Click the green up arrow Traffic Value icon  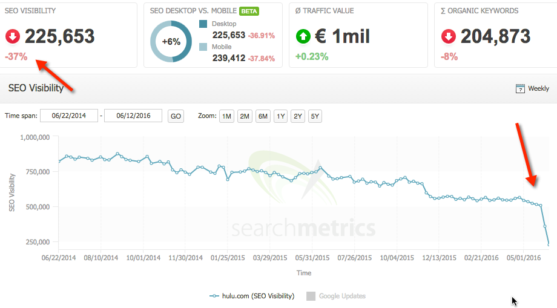coord(303,36)
